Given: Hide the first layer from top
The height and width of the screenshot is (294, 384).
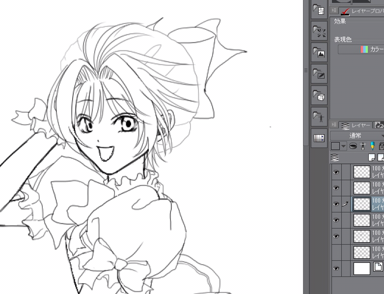Looking at the screenshot, I should [336, 172].
